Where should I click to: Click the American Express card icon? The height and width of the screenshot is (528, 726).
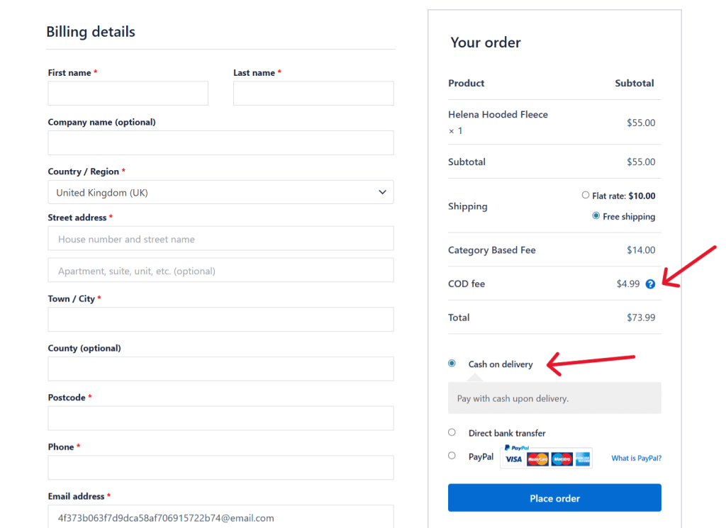pos(583,459)
